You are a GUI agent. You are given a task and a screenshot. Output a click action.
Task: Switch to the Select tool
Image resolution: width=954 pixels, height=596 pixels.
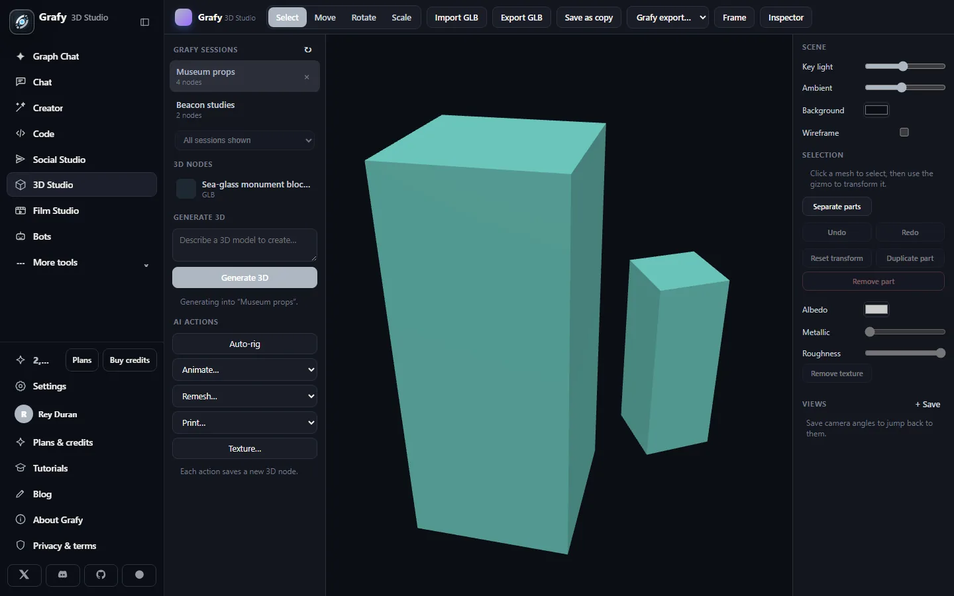coord(288,17)
